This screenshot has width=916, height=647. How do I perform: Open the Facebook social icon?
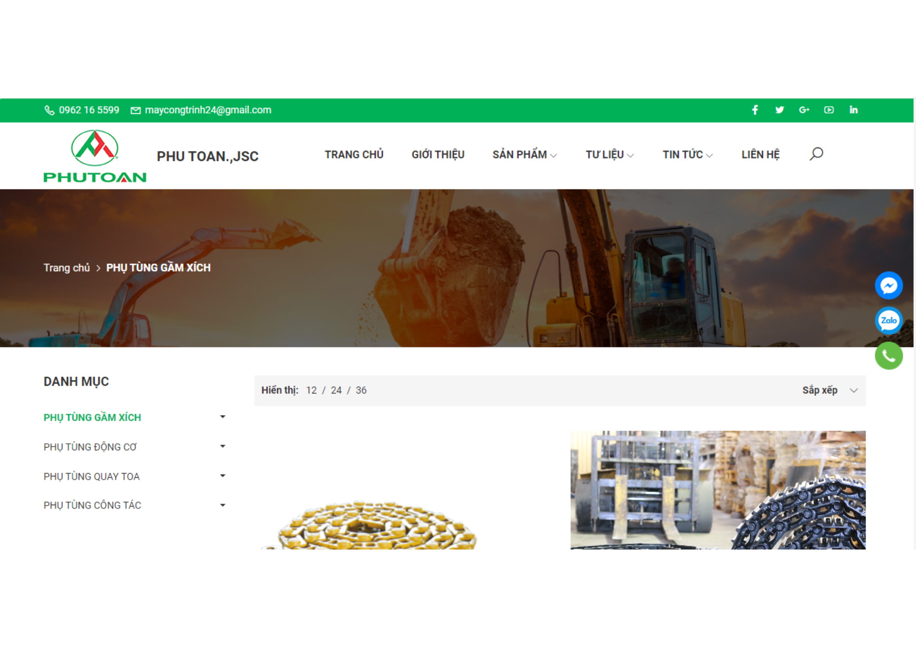(x=755, y=110)
